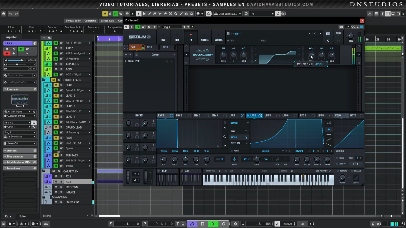
Task: Open the Serum 2 preset browser icon
Action: (x=328, y=33)
